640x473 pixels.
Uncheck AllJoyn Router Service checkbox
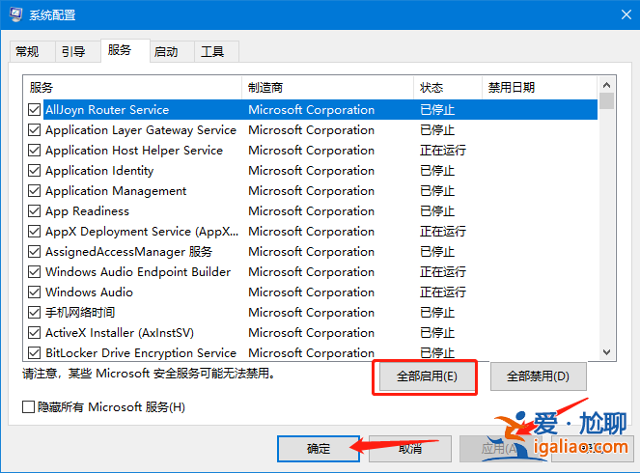click(35, 109)
